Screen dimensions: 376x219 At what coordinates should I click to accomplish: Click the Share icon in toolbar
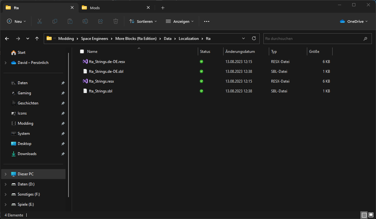coord(100,21)
